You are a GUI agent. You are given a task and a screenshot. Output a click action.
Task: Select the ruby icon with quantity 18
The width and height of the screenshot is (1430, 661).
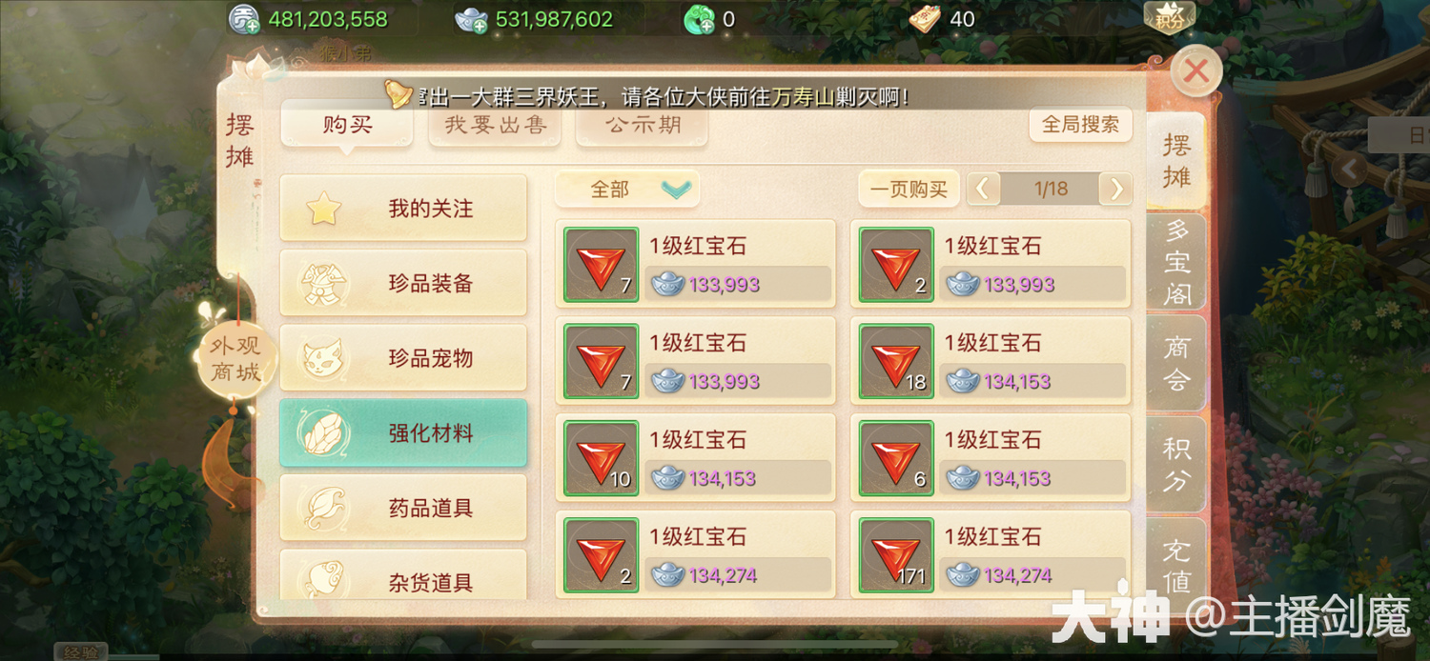[896, 362]
